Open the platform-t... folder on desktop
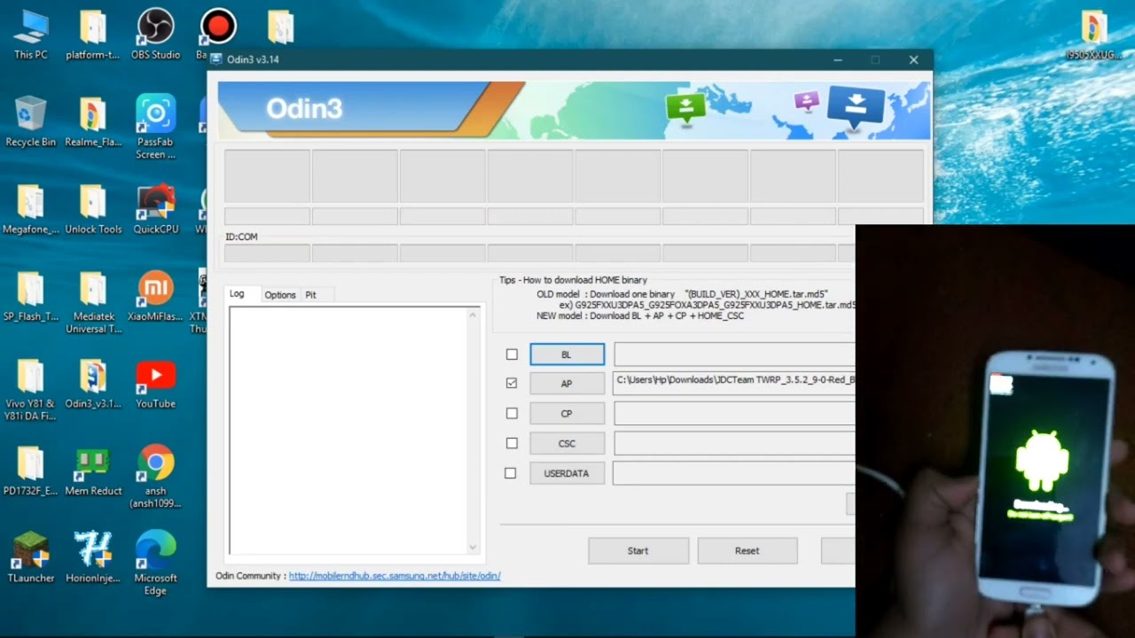This screenshot has height=638, width=1135. 92,35
